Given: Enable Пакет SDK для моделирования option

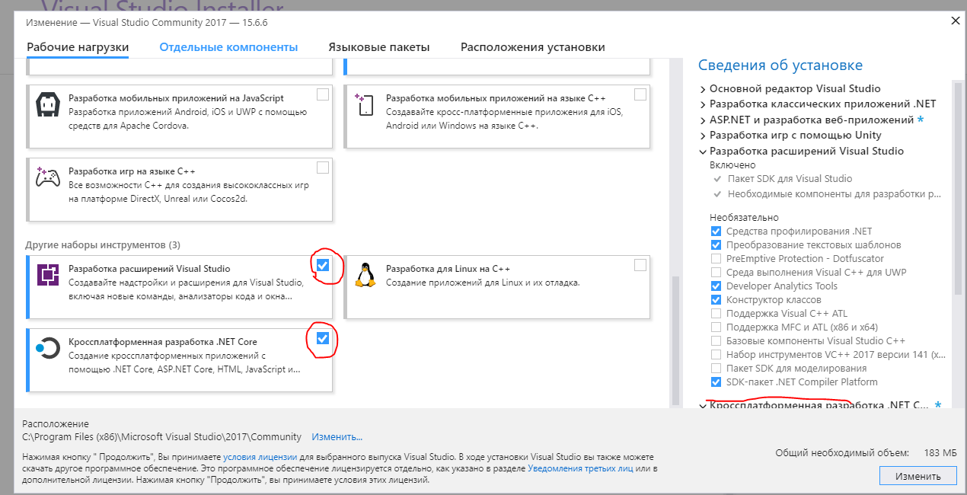Looking at the screenshot, I should [716, 368].
